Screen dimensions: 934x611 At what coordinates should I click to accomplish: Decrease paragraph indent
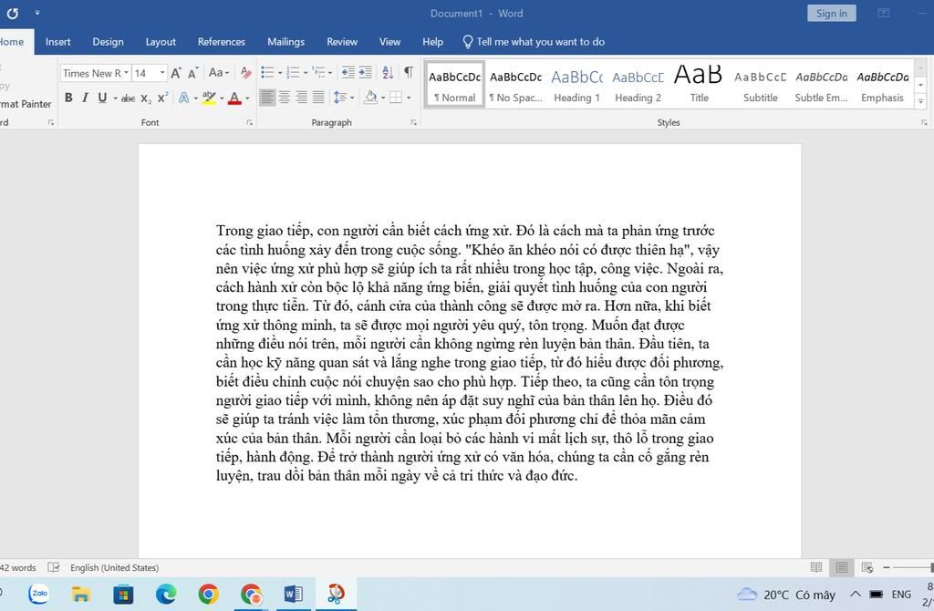tap(348, 73)
